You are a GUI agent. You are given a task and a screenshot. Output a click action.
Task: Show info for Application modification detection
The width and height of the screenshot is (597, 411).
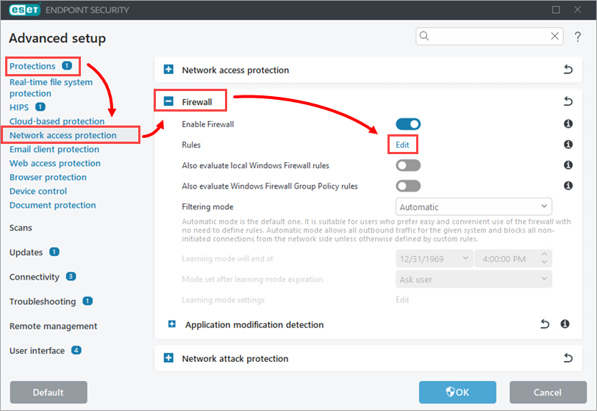[565, 324]
